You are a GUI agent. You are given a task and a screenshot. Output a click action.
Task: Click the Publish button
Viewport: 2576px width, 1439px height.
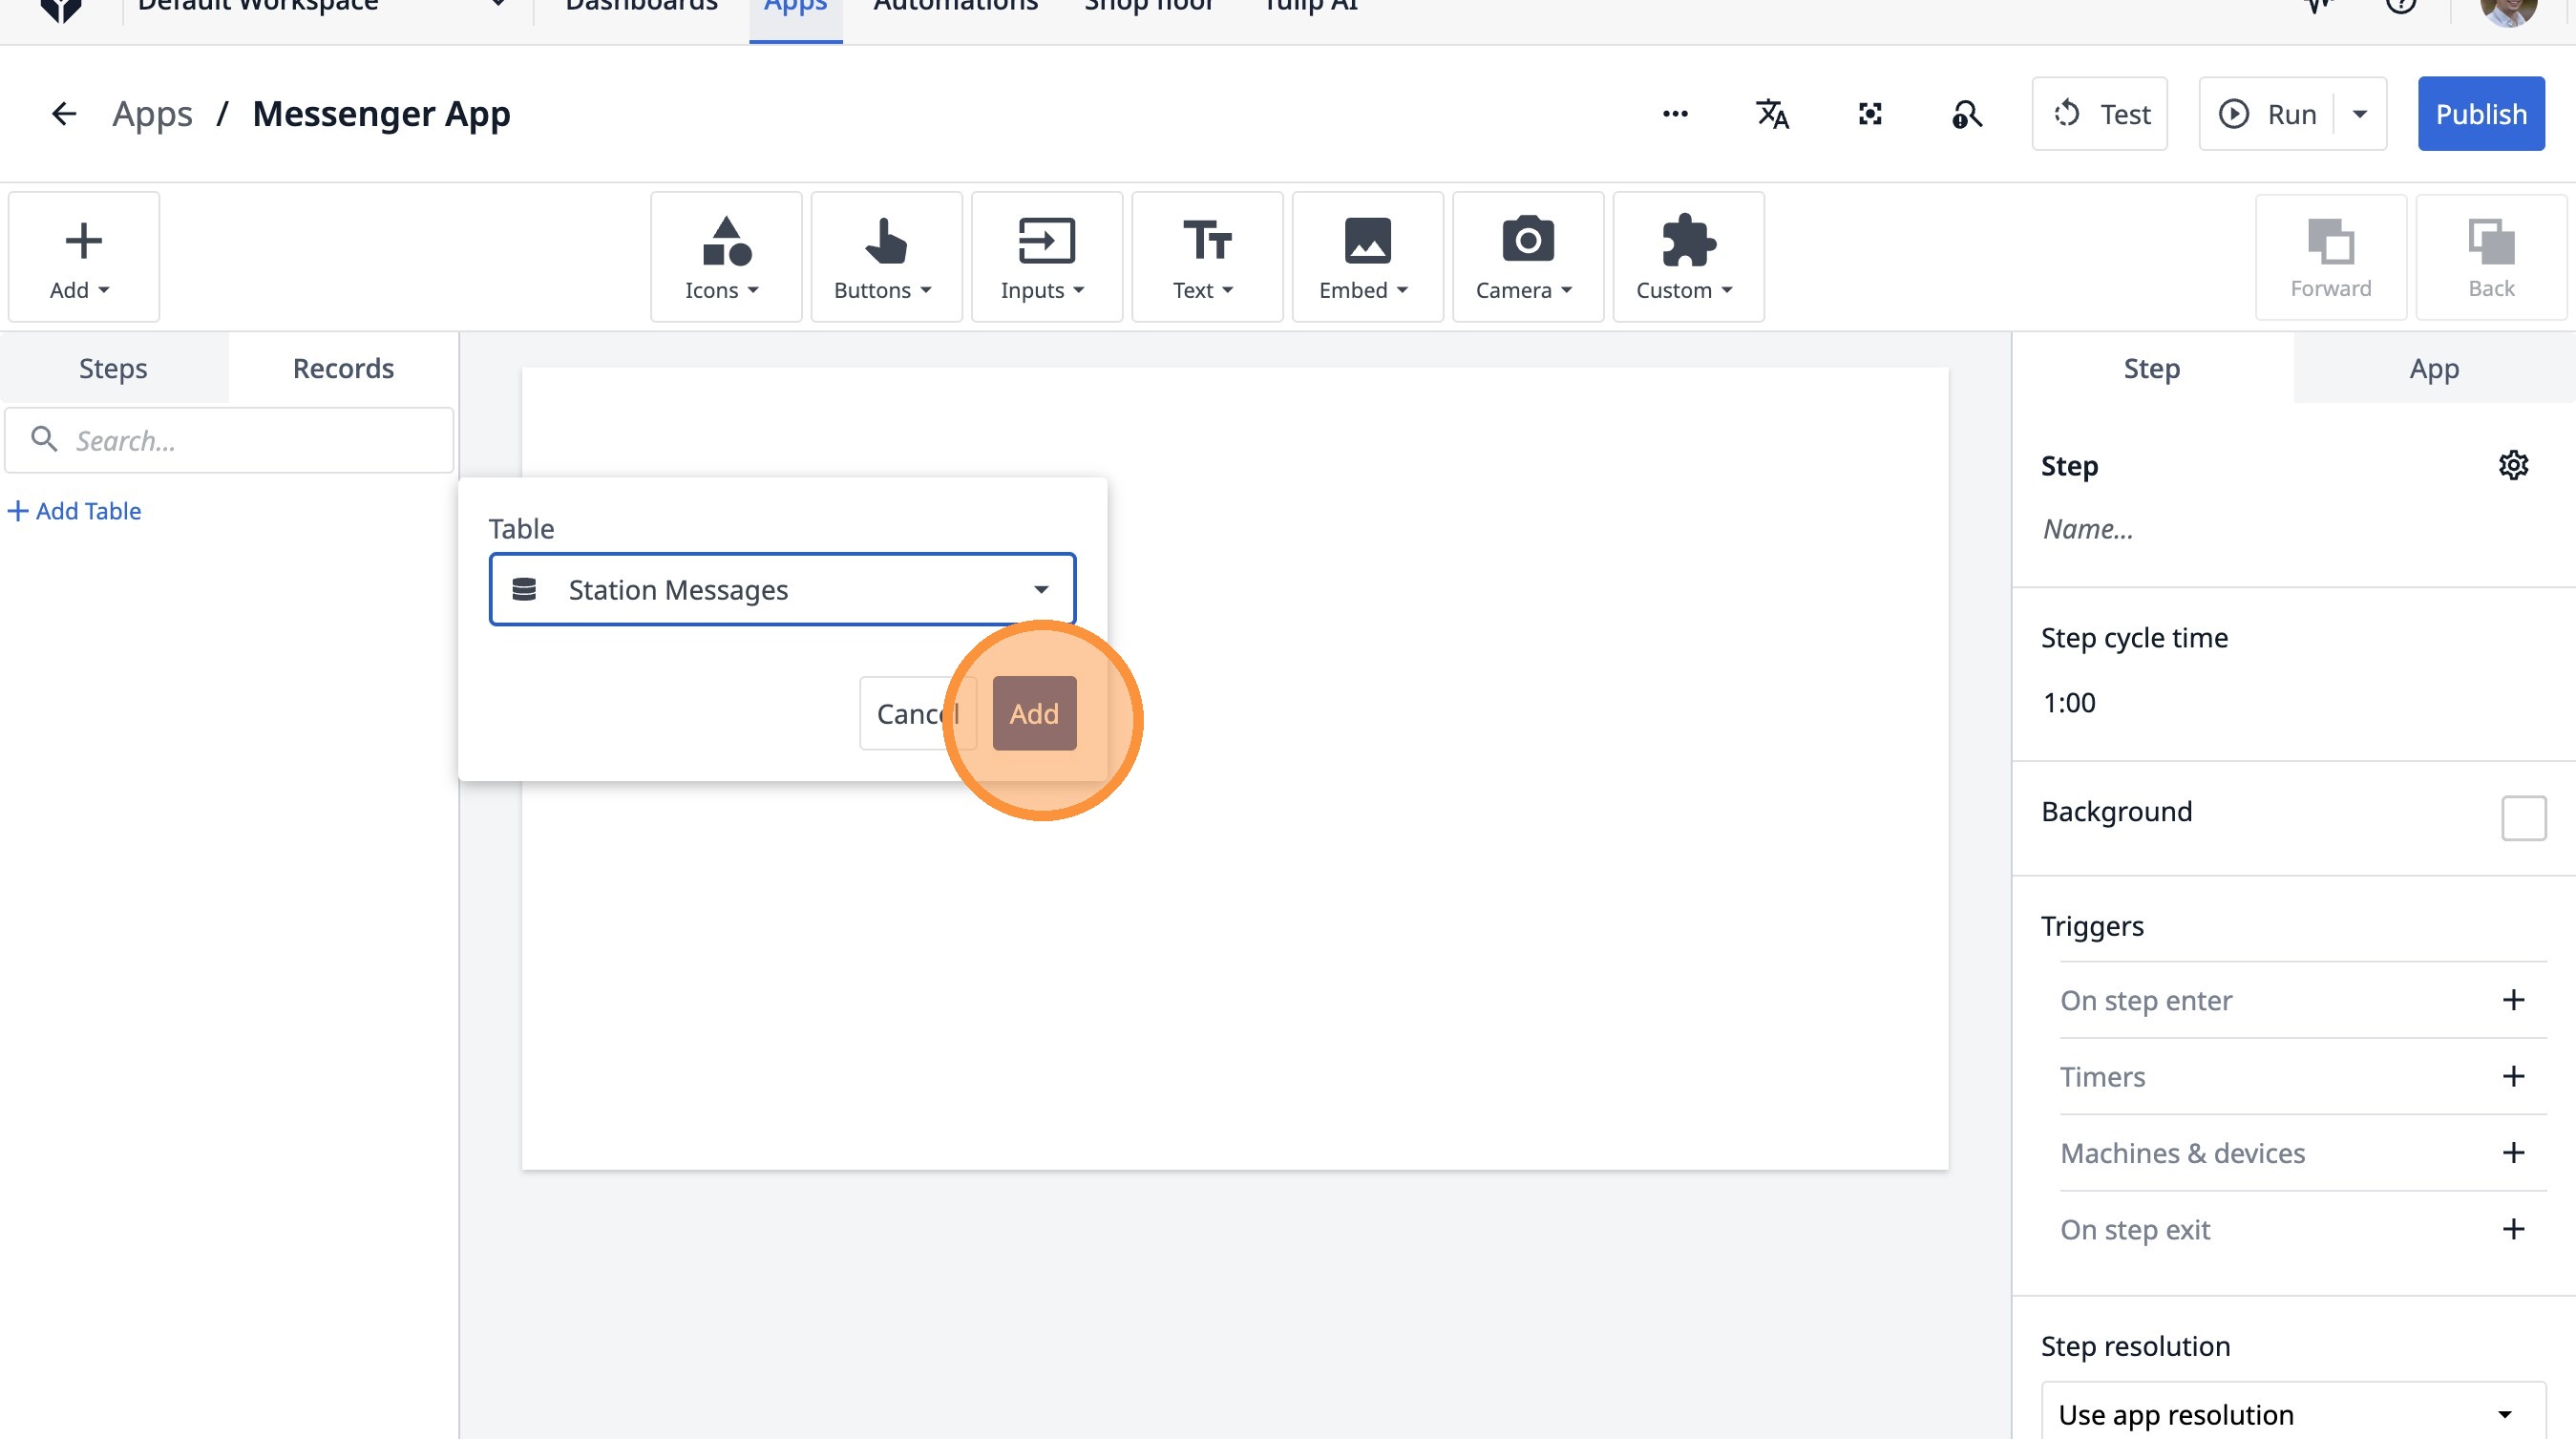[2480, 114]
